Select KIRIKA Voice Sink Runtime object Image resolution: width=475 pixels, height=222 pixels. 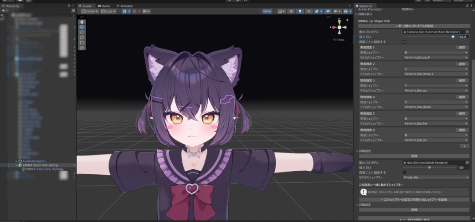(x=45, y=169)
